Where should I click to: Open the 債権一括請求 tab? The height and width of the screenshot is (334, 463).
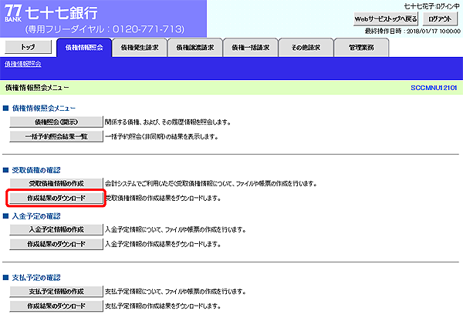pyautogui.click(x=250, y=48)
